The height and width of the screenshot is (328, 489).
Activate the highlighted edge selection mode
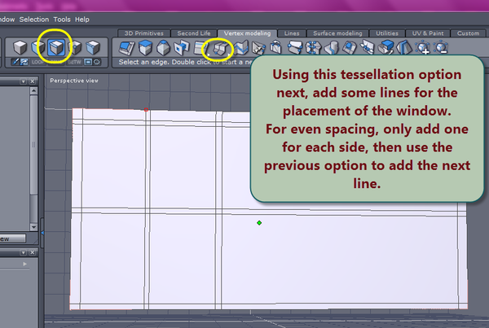tap(56, 48)
